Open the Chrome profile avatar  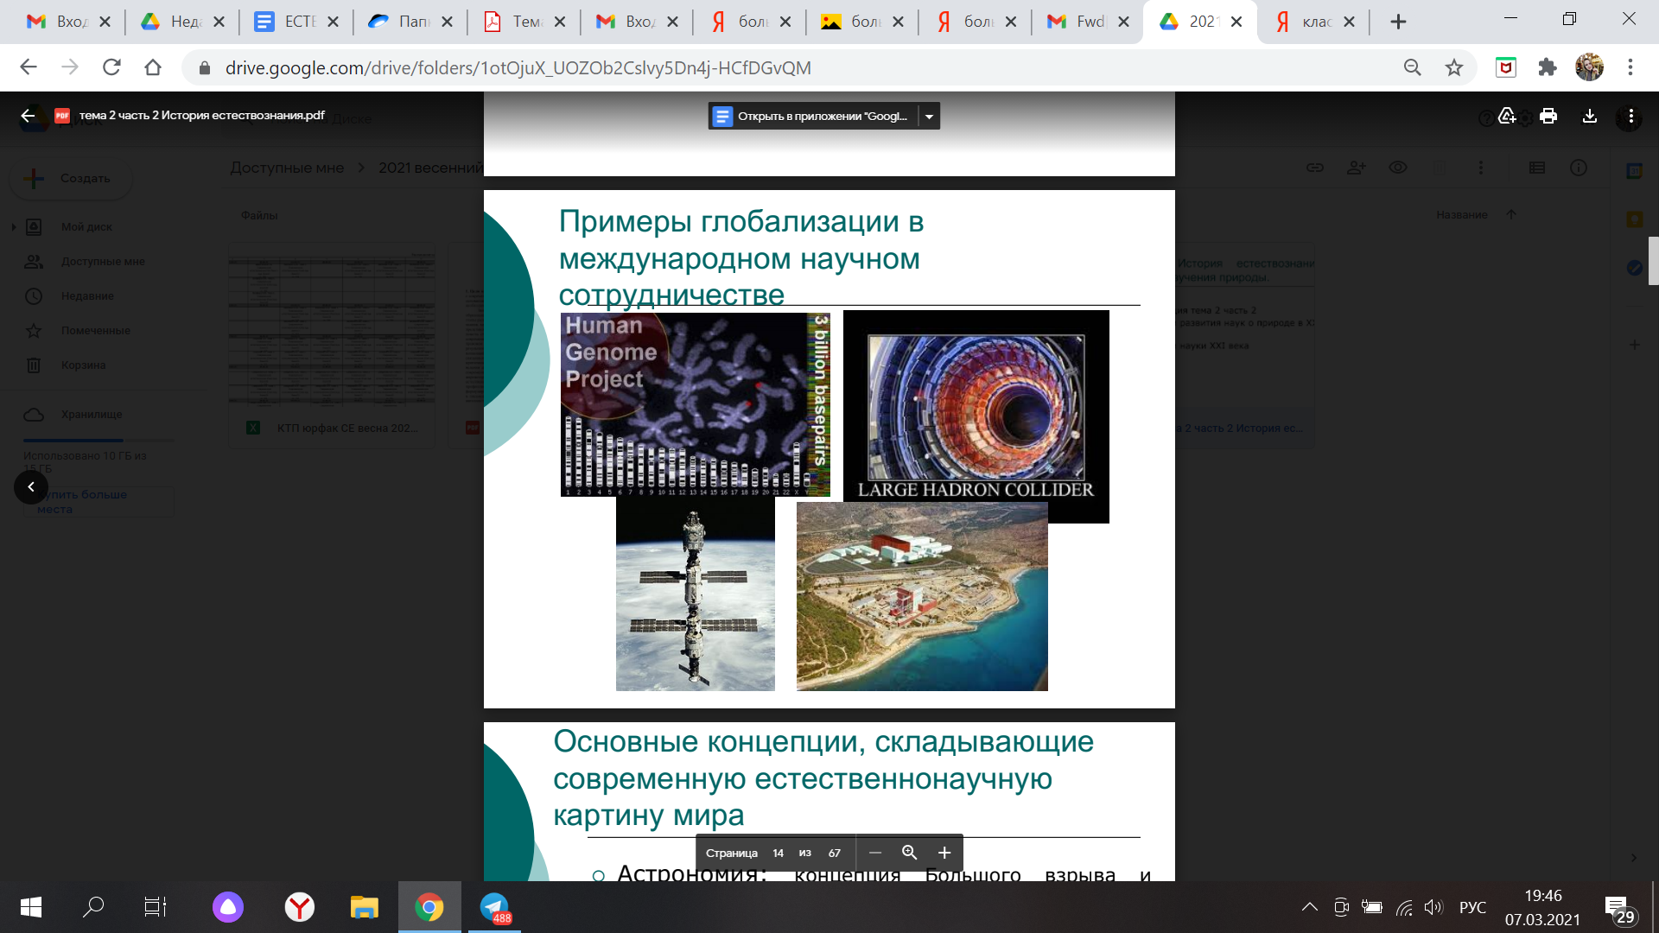[x=1589, y=67]
